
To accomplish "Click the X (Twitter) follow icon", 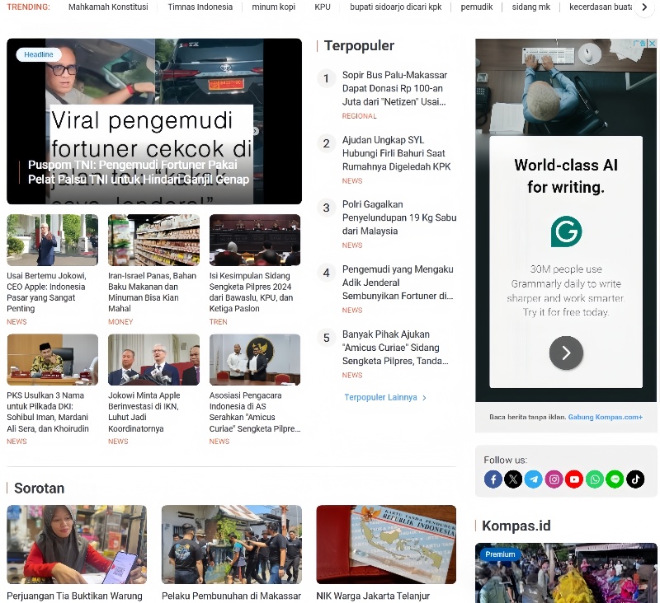I will (x=513, y=479).
